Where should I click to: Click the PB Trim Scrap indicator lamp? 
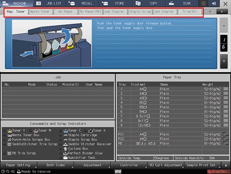point(5,153)
